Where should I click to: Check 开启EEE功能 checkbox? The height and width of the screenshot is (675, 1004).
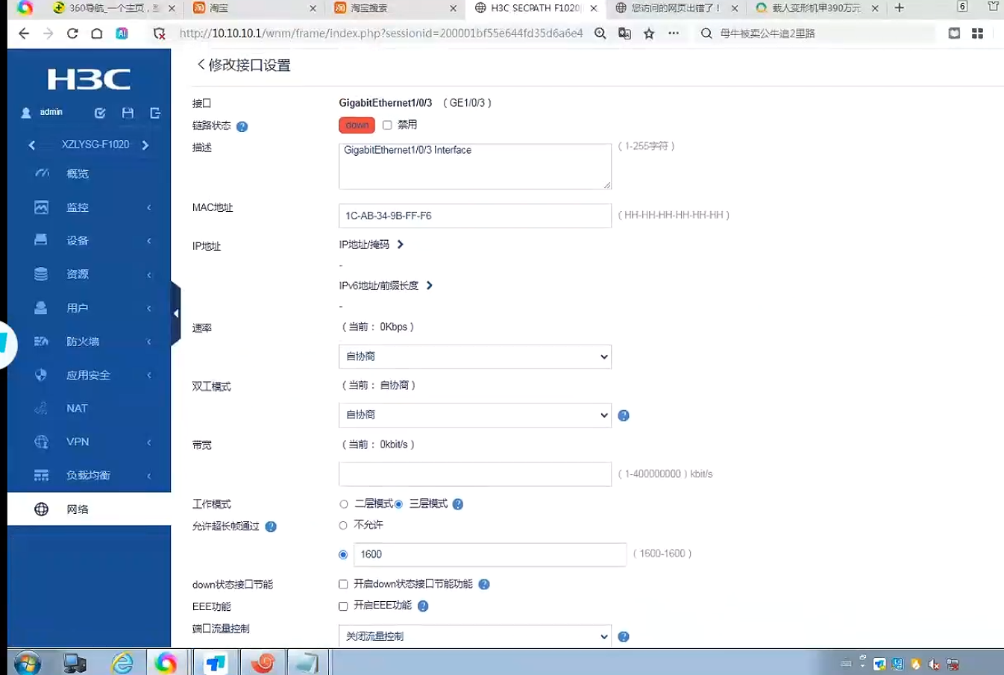[x=343, y=606]
